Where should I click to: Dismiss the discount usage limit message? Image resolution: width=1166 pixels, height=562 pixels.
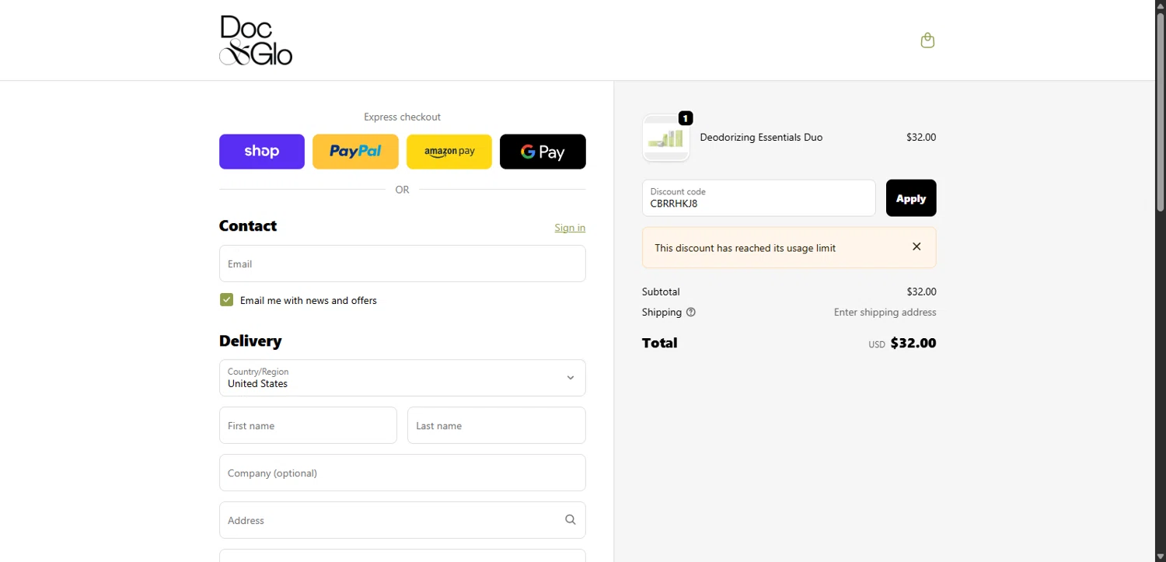[916, 246]
